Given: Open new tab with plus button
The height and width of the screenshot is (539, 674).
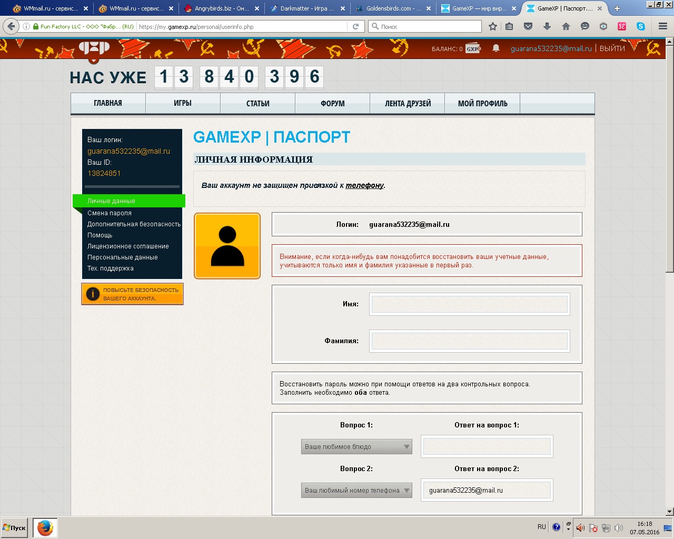Looking at the screenshot, I should [617, 8].
